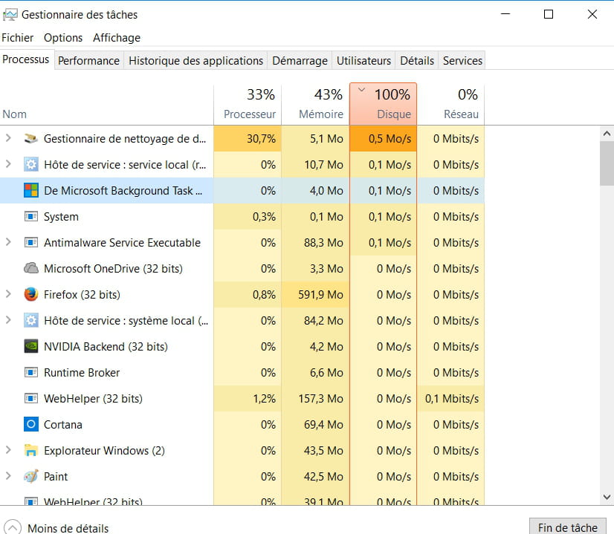Click Antimalware memory value 88,3 Mo
This screenshot has height=534, width=614.
tap(323, 243)
